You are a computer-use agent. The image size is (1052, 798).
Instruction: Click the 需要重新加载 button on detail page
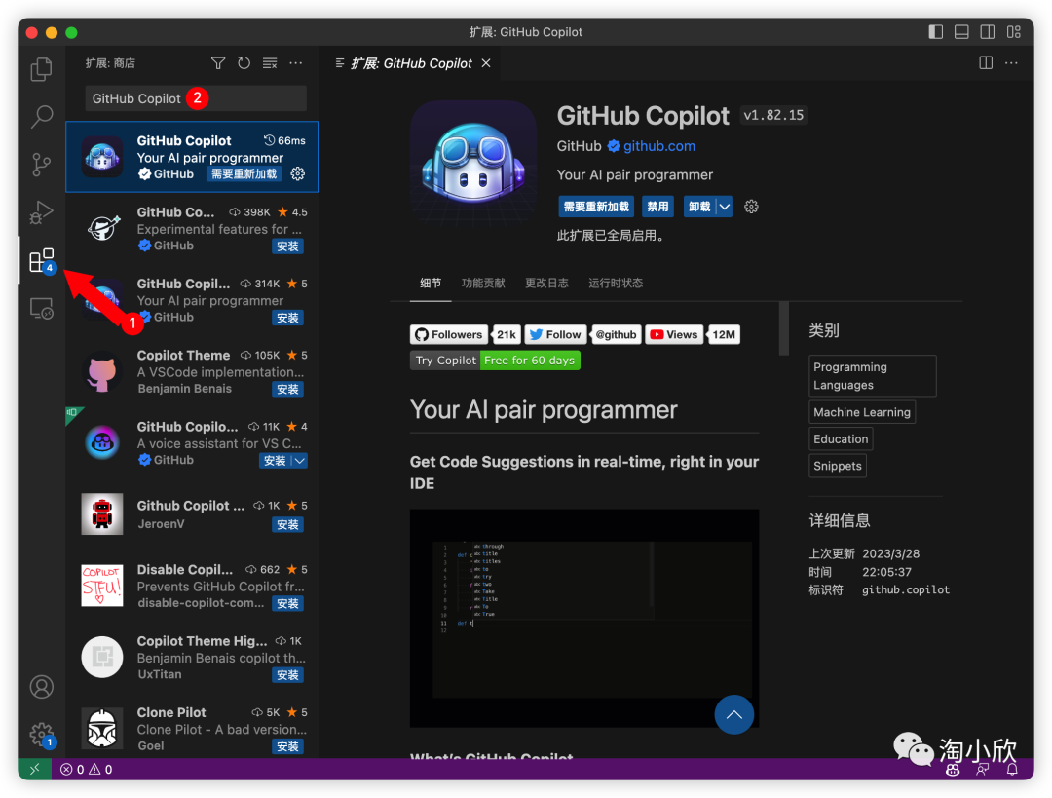click(596, 207)
